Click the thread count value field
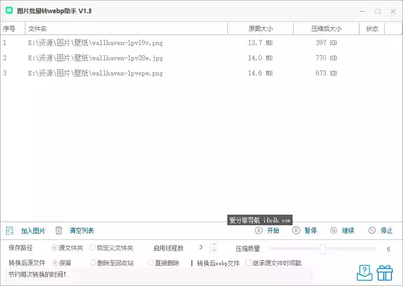This screenshot has height=286, width=403. pyautogui.click(x=200, y=247)
